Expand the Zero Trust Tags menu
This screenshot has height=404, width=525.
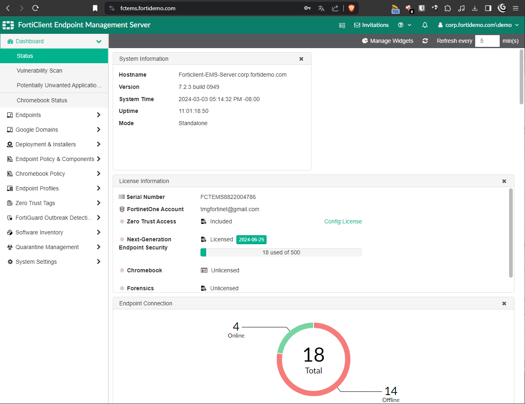pyautogui.click(x=54, y=203)
